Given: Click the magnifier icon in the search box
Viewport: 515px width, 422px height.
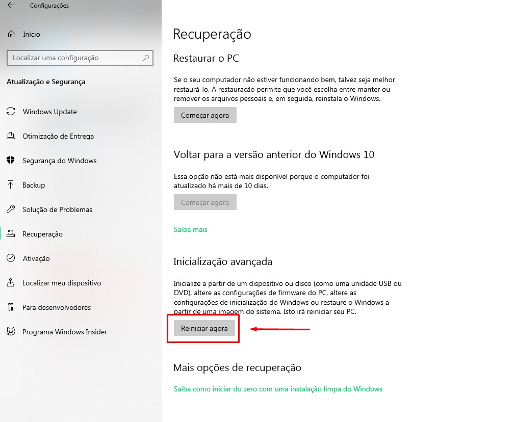Looking at the screenshot, I should [146, 58].
